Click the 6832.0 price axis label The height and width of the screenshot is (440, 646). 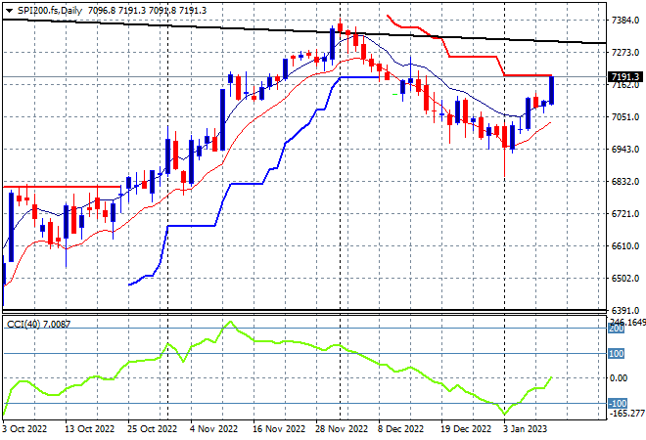click(x=625, y=182)
